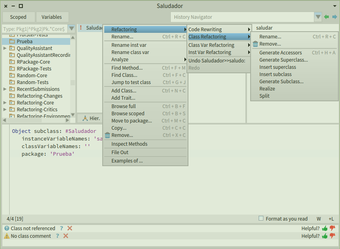The image size is (340, 249).
Task: Click the package filter input field
Action: [34, 28]
